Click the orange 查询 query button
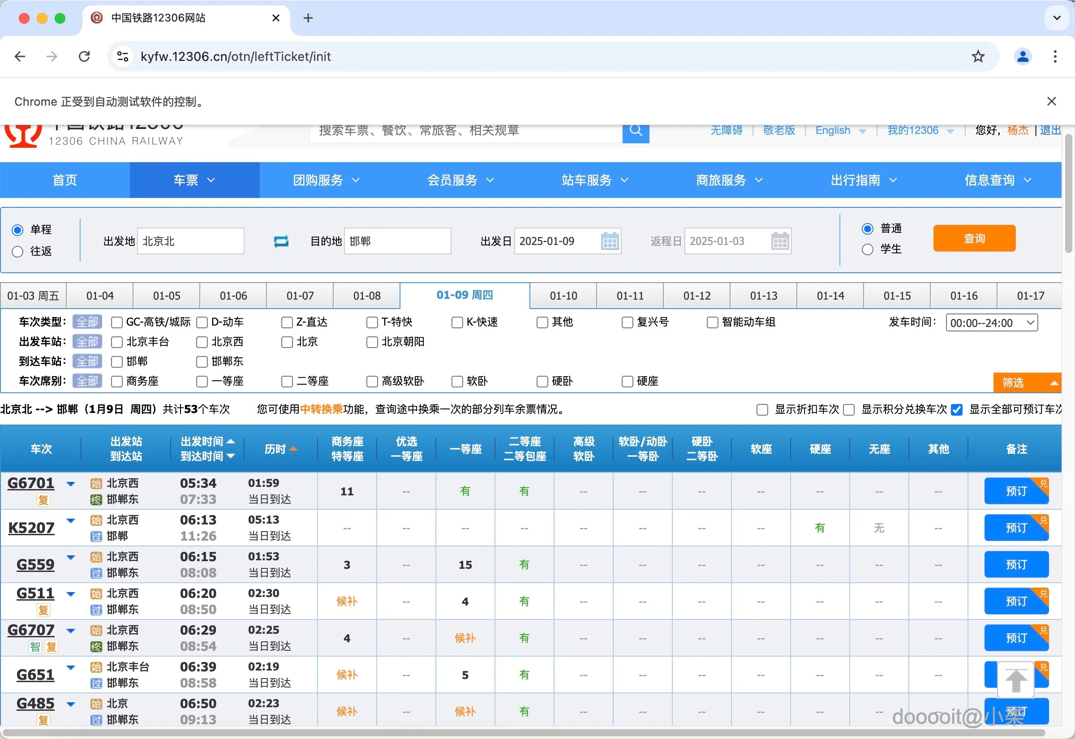 click(974, 238)
